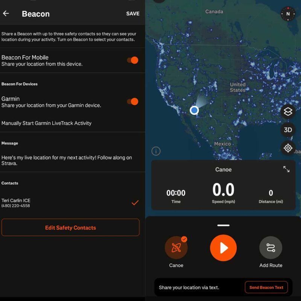Click Edit Safety Contacts button
The image size is (301, 301).
70,228
